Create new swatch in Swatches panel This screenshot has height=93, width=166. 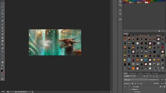click(159, 31)
